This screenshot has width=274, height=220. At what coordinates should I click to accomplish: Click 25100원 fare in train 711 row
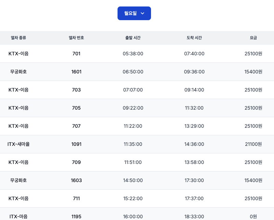coord(253,198)
